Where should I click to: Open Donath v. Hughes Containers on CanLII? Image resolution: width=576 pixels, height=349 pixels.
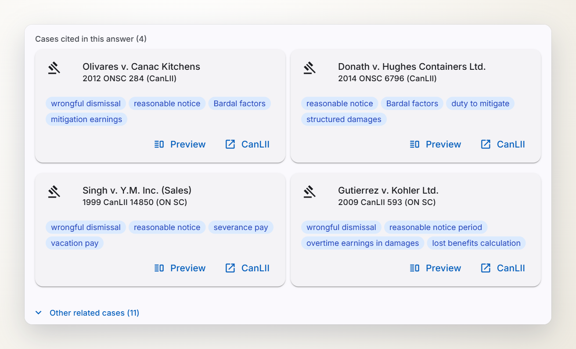pyautogui.click(x=503, y=144)
